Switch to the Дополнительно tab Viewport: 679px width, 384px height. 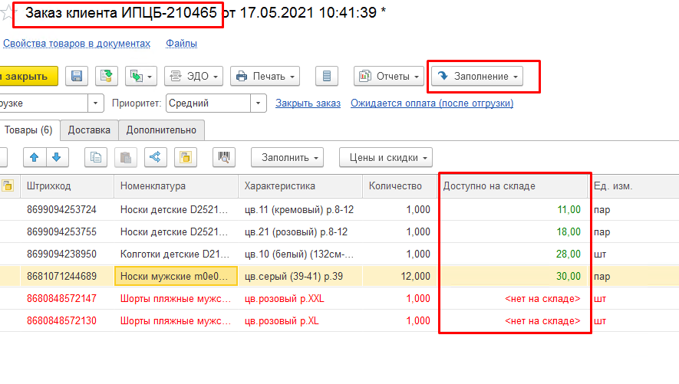161,130
